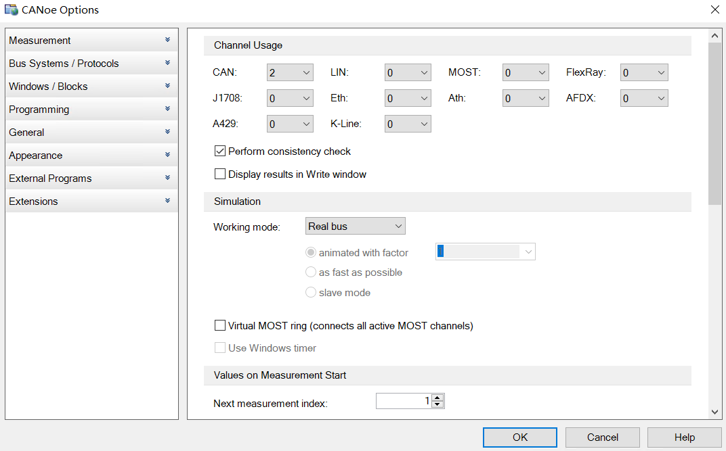Expand the Extensions section chevron
The width and height of the screenshot is (726, 451).
[167, 201]
